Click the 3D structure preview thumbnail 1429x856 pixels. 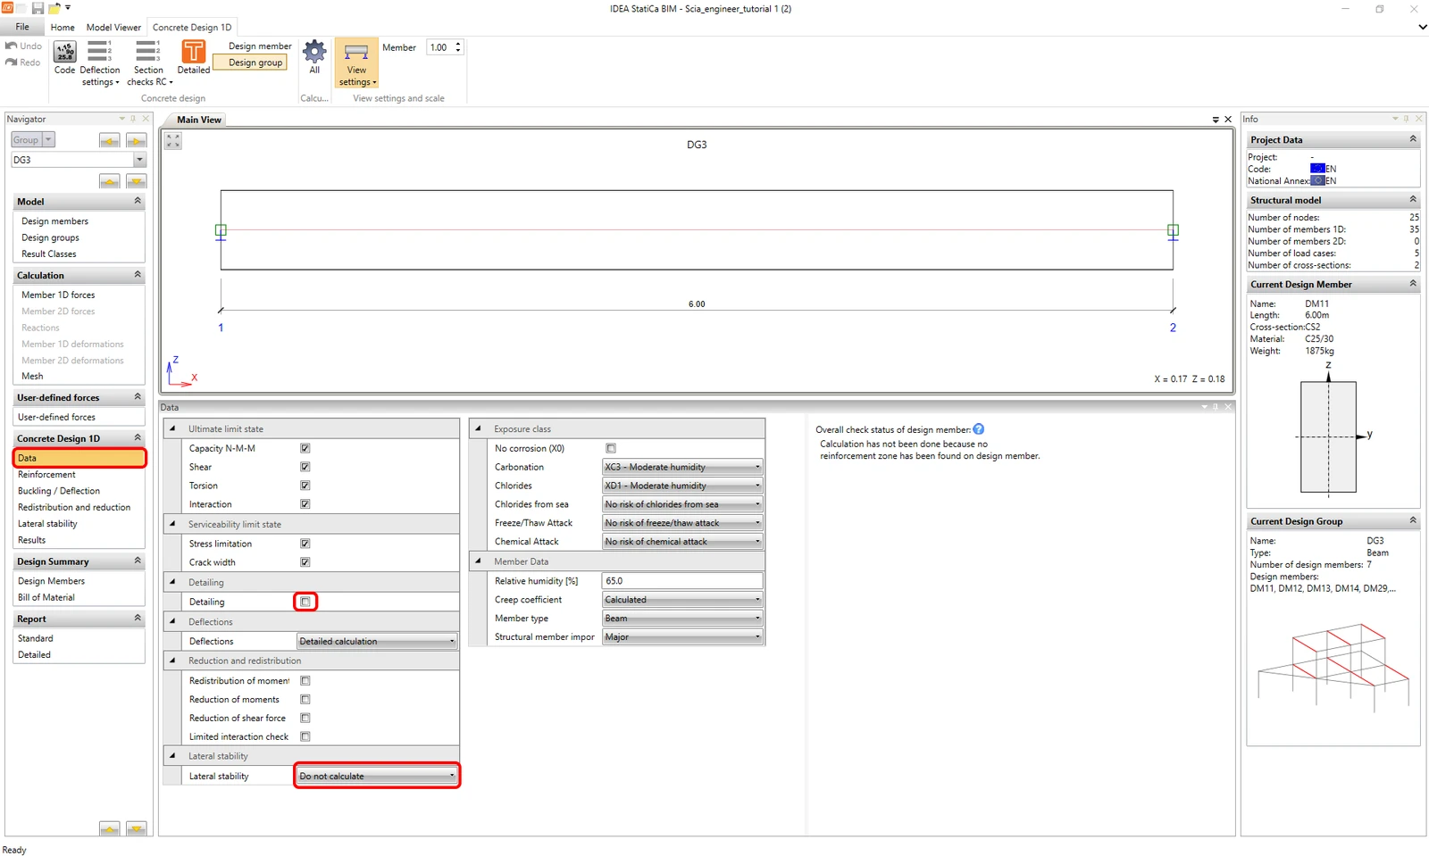point(1333,669)
